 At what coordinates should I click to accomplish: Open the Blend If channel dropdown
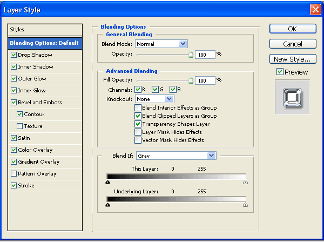tap(211, 156)
